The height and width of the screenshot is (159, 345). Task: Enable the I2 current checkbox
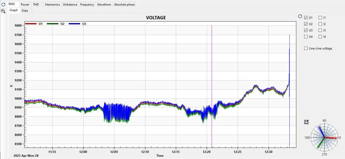pos(320,24)
